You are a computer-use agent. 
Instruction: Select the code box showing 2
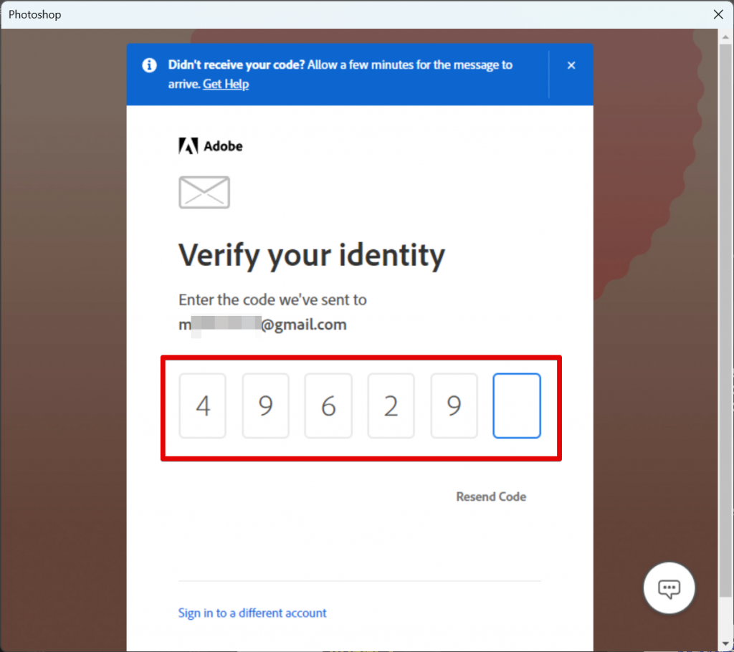[x=391, y=406]
